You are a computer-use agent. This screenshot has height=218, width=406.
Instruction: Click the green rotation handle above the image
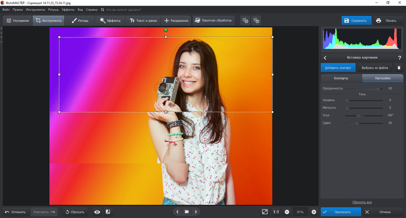click(166, 30)
